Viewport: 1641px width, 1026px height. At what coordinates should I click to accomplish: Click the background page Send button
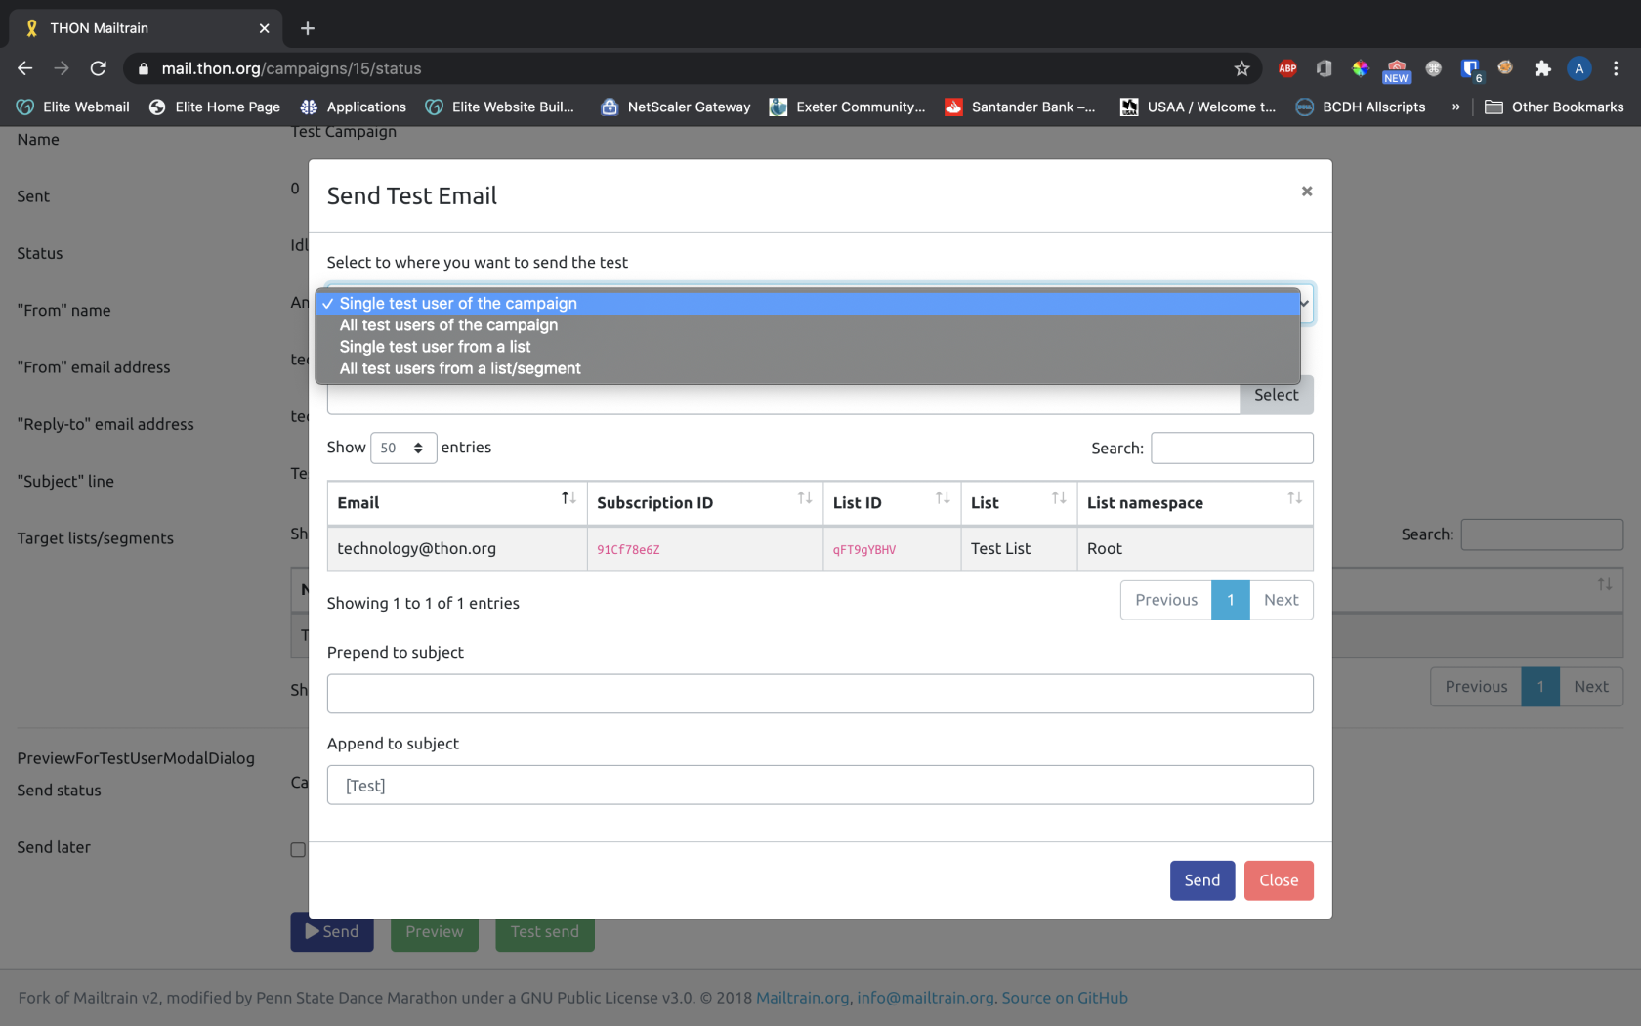[331, 932]
